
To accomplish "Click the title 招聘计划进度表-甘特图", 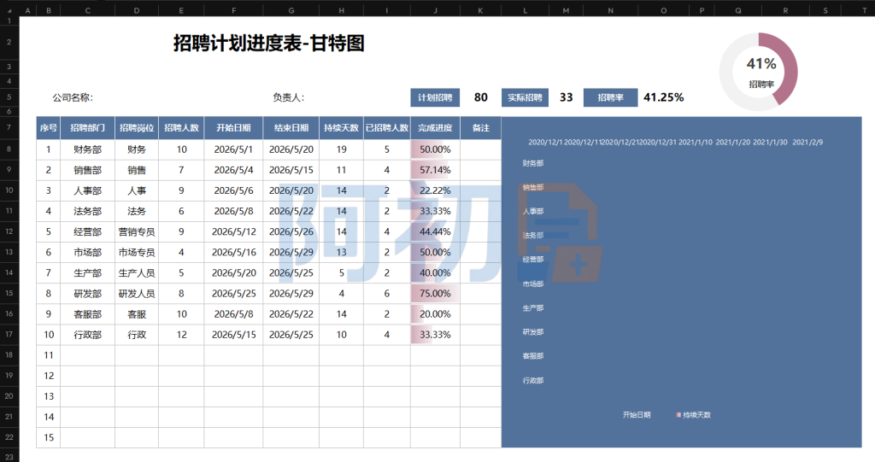I will 268,43.
